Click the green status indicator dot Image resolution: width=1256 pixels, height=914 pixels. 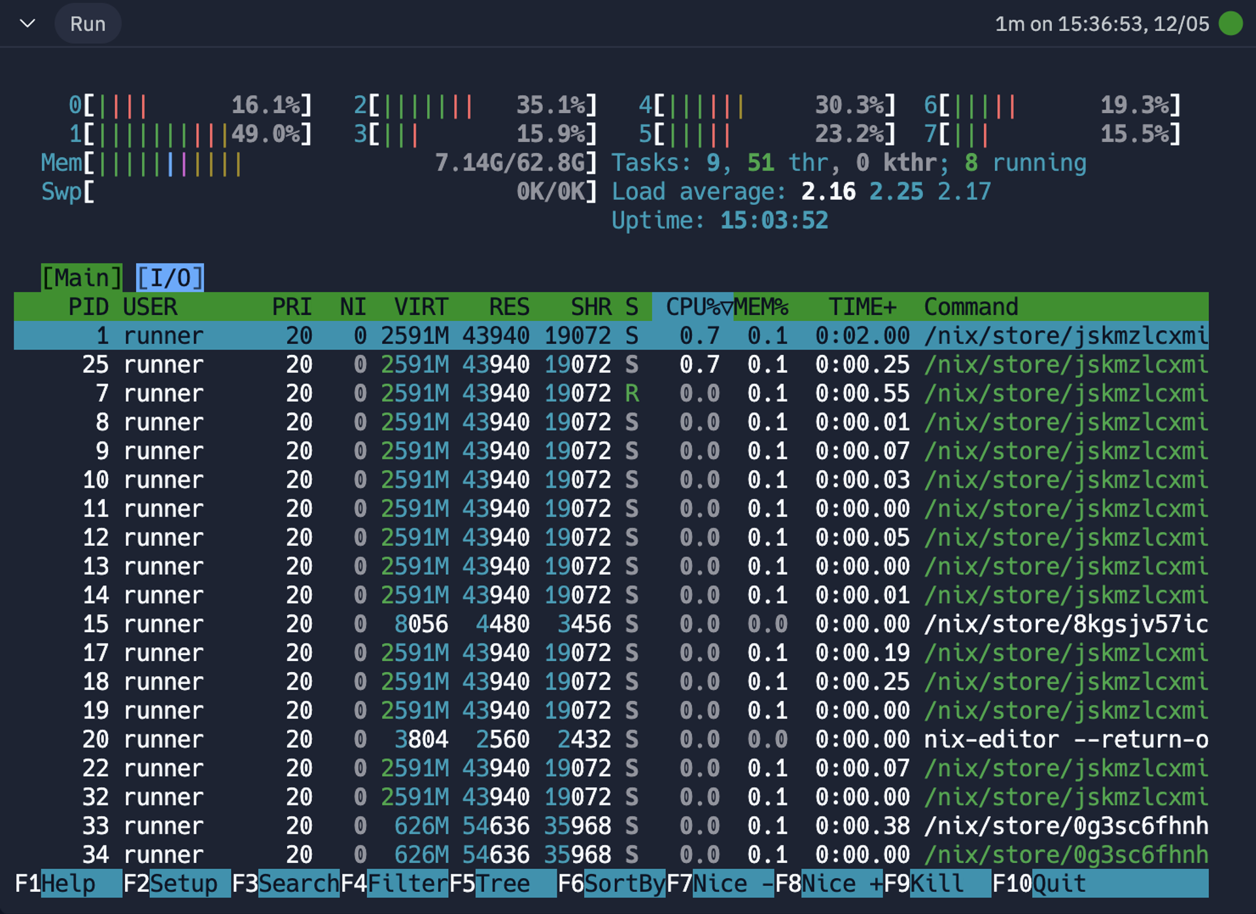click(x=1230, y=24)
